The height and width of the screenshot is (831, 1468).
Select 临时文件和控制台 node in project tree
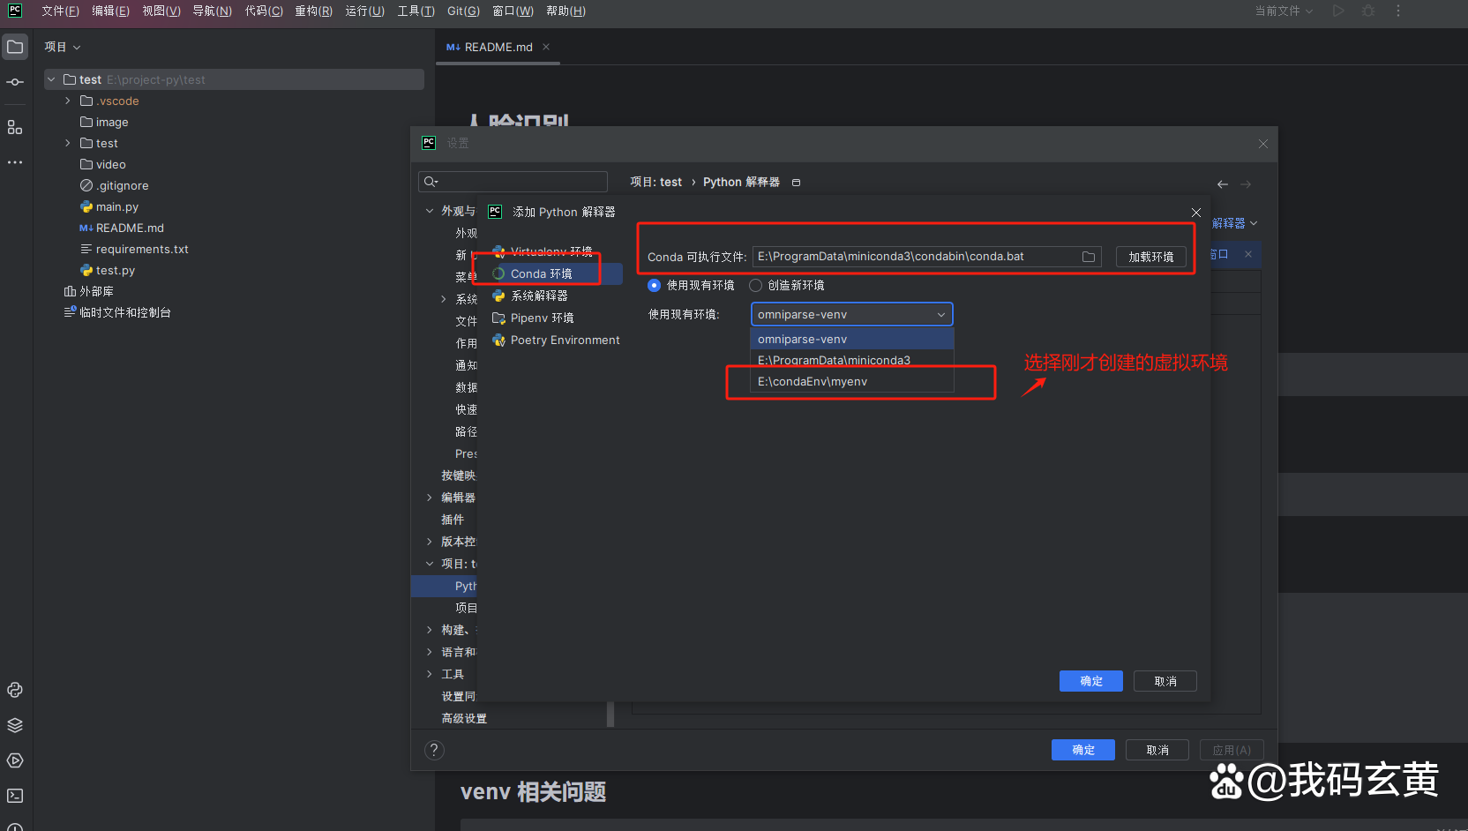tap(117, 312)
